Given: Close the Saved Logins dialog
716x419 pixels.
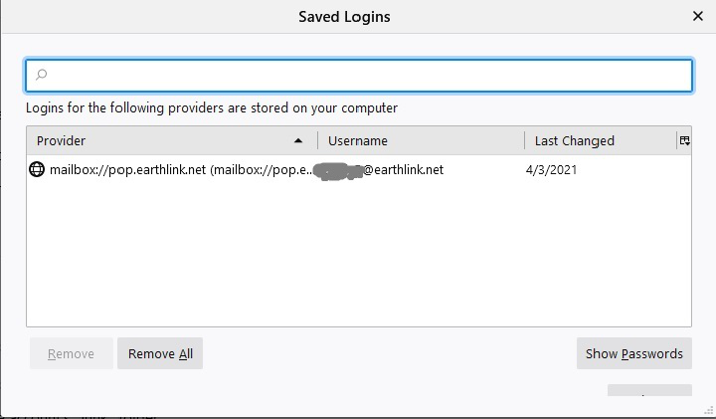Looking at the screenshot, I should pos(698,17).
